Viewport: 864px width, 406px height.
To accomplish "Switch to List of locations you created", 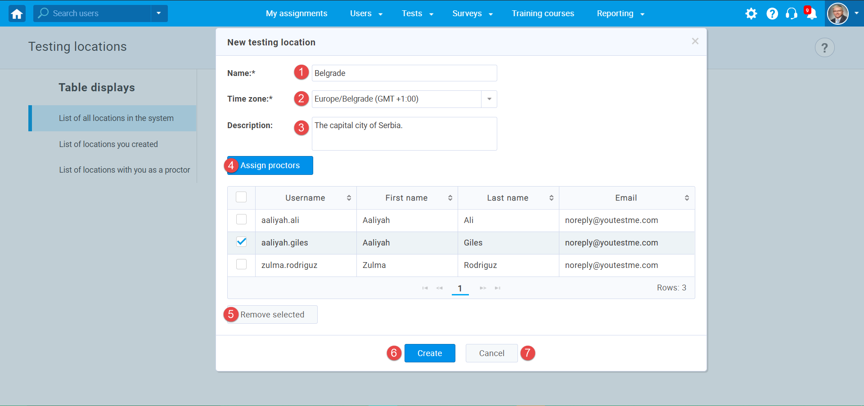I will pyautogui.click(x=108, y=144).
